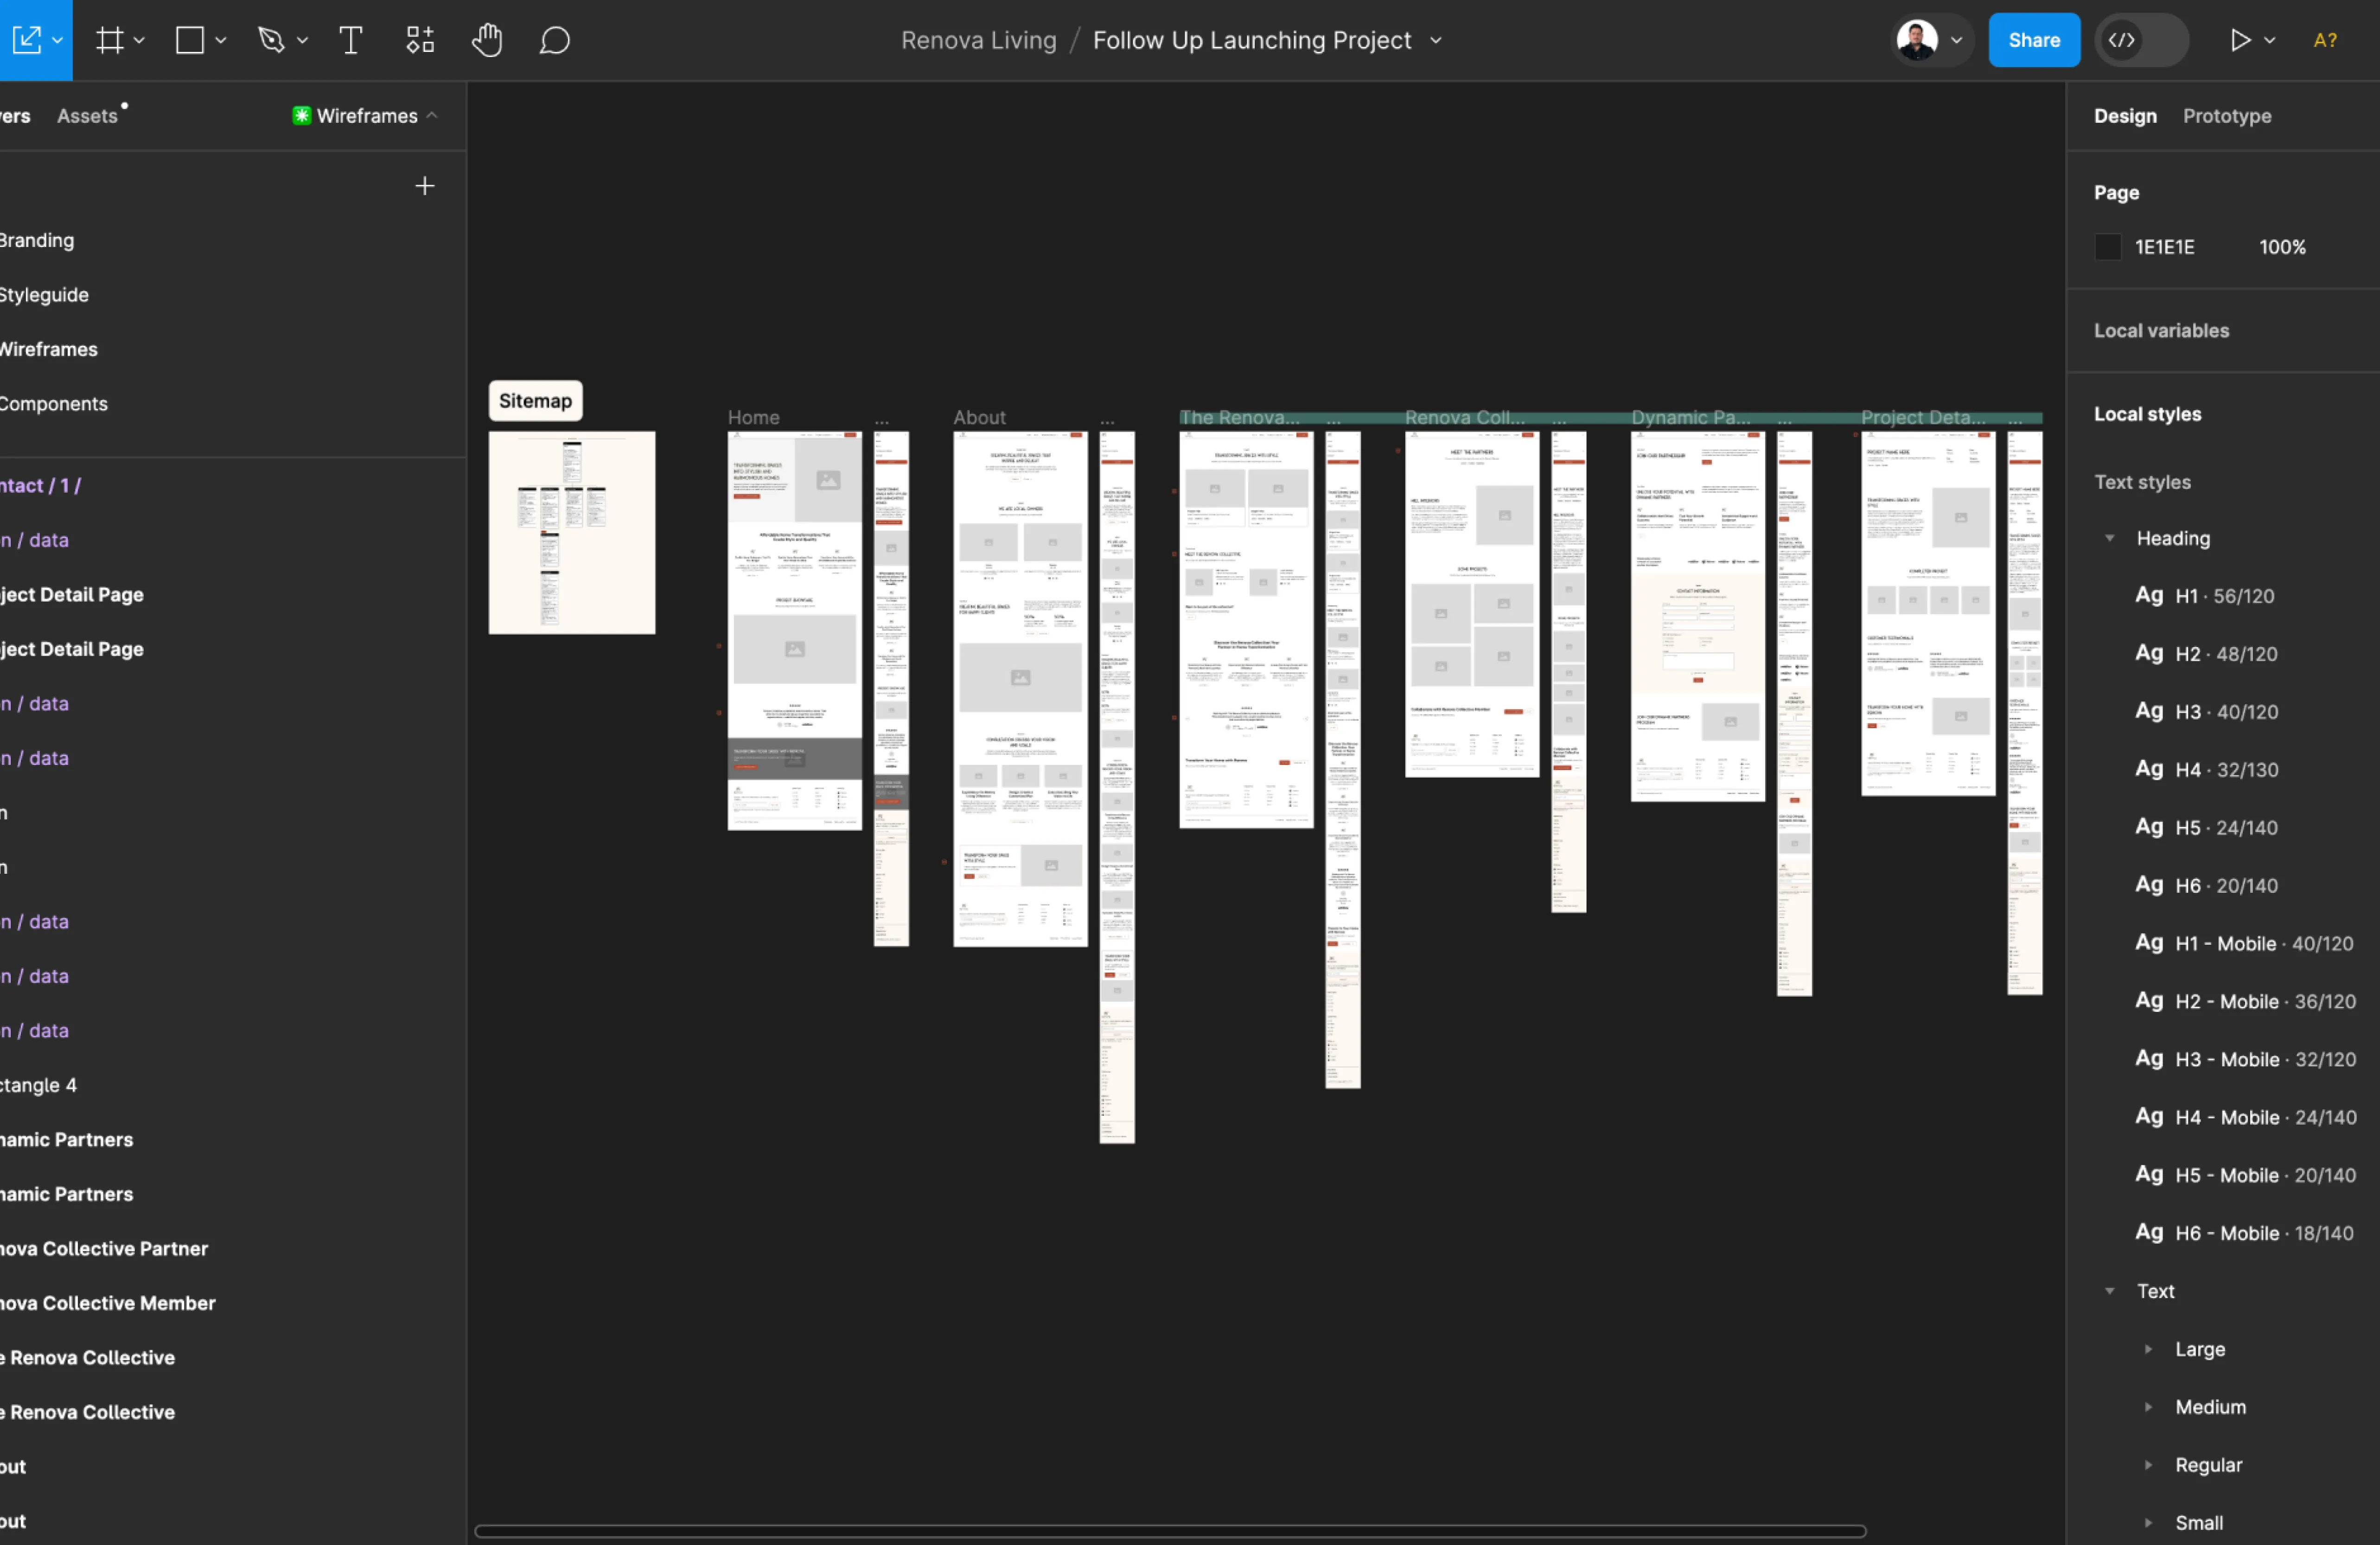Collapse the Wireframes pages list
The height and width of the screenshot is (1545, 2380).
(433, 116)
